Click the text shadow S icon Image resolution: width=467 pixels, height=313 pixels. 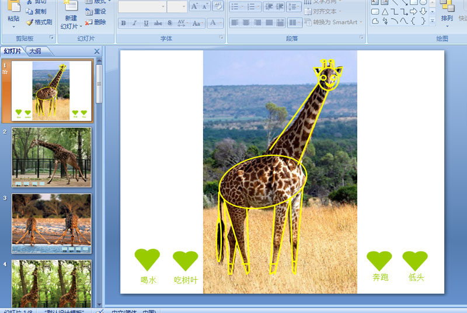coord(169,23)
